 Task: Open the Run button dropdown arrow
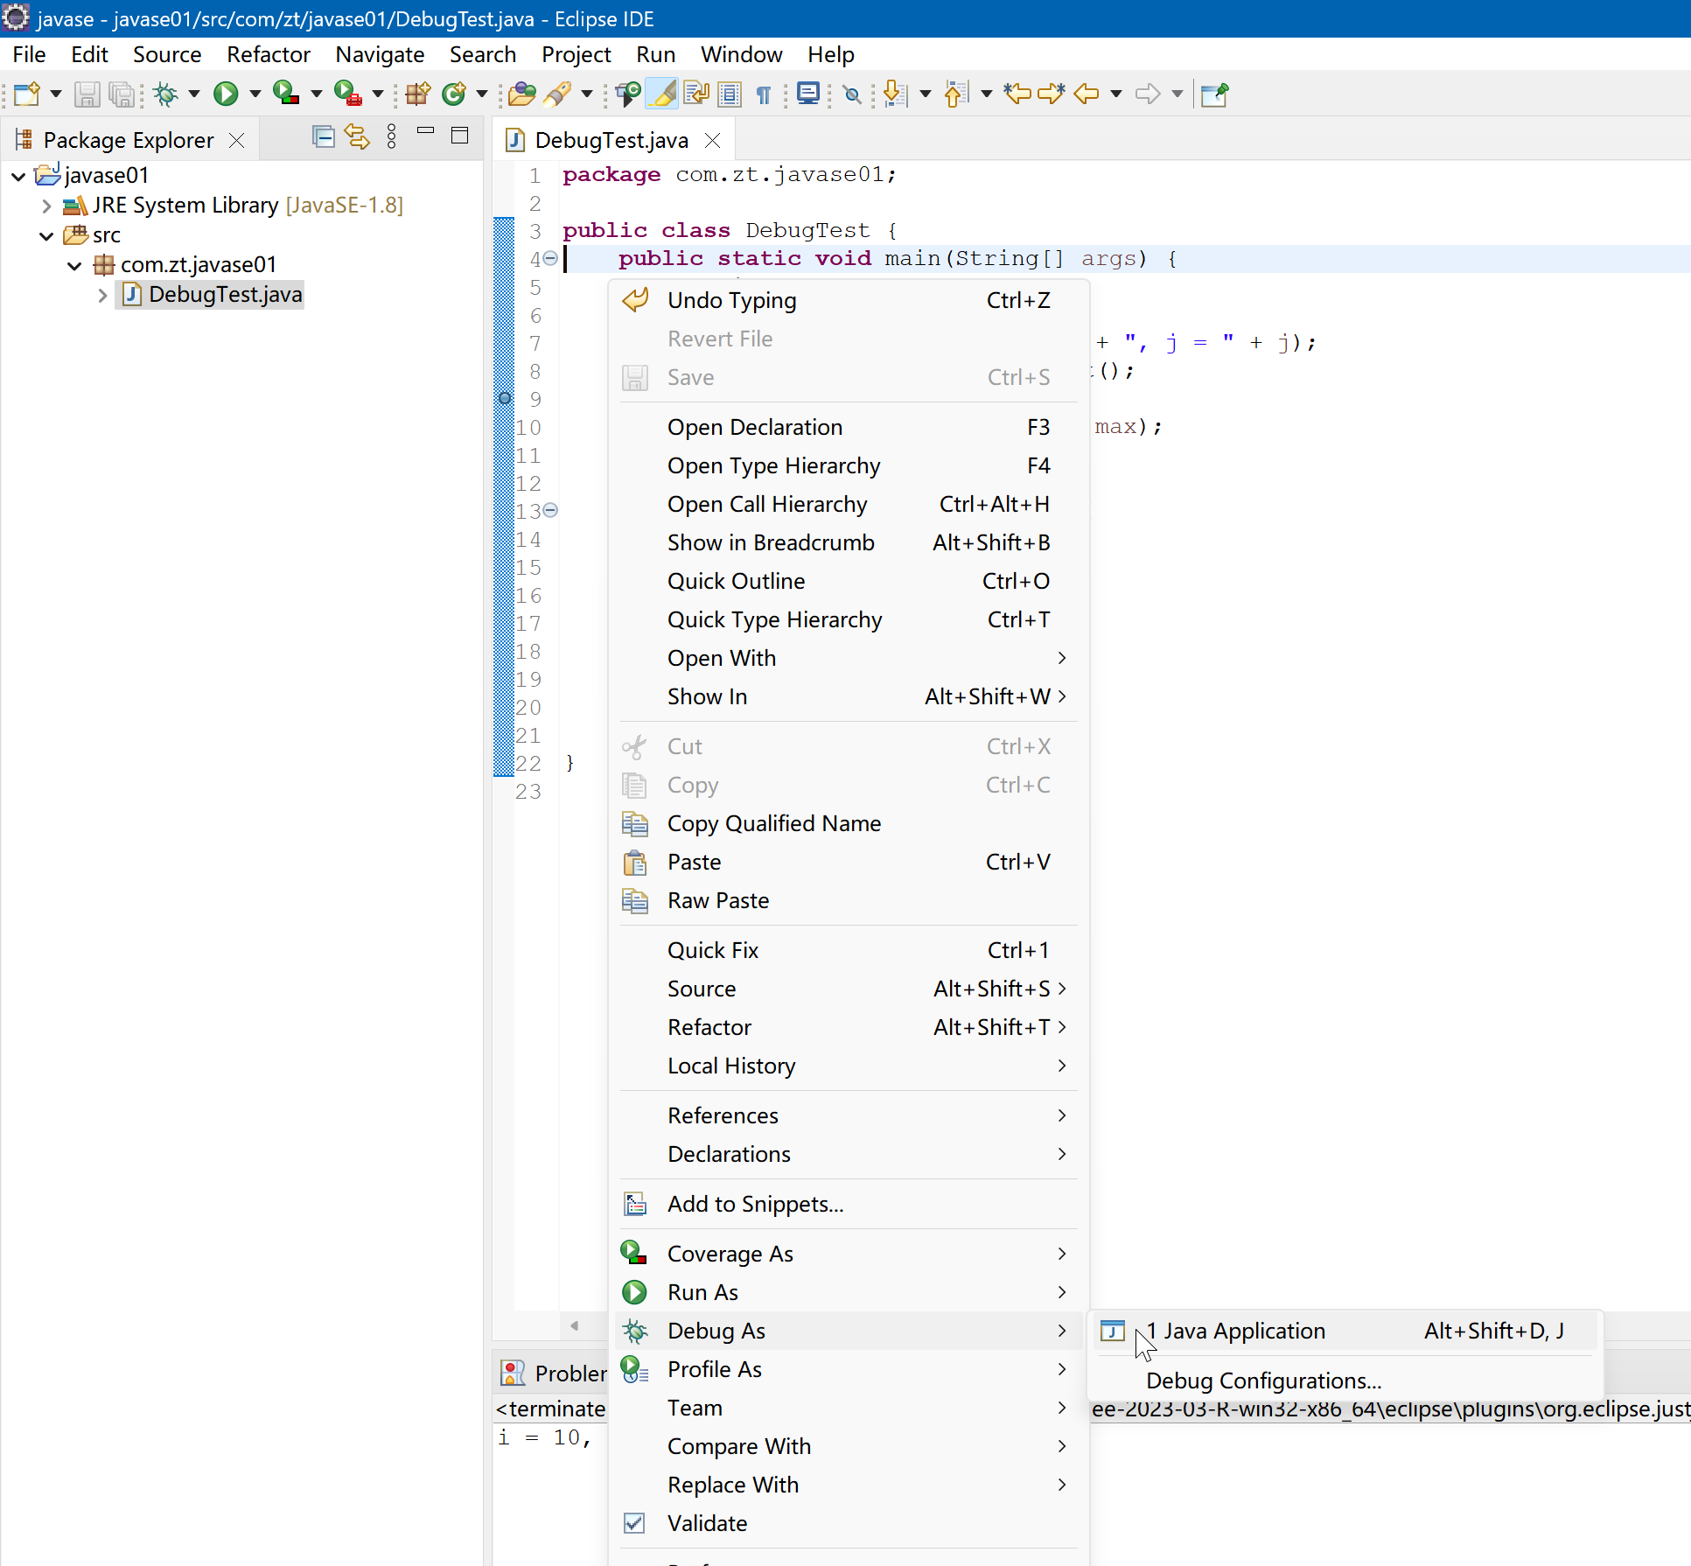point(255,94)
